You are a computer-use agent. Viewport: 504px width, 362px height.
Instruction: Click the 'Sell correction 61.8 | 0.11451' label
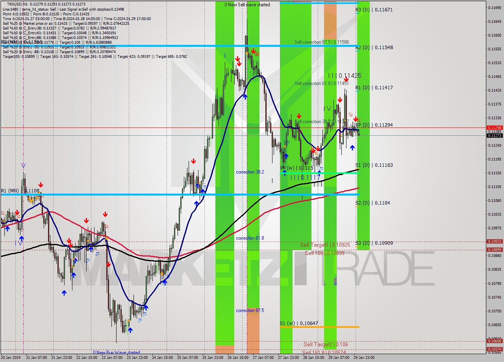[x=322, y=83]
